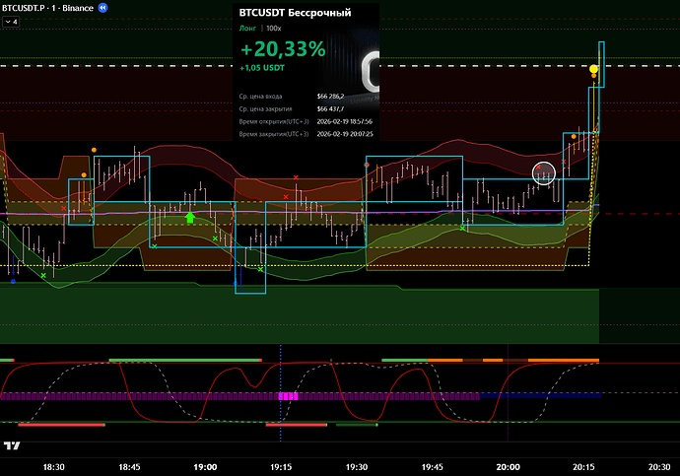Click the 100x leverage label

tap(274, 29)
